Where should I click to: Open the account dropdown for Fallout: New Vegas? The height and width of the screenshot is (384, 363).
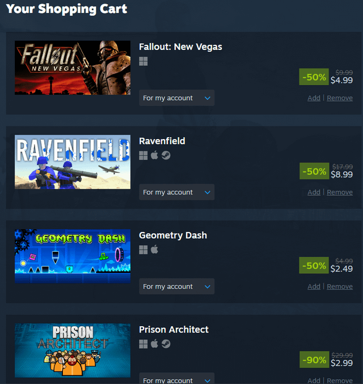point(176,98)
